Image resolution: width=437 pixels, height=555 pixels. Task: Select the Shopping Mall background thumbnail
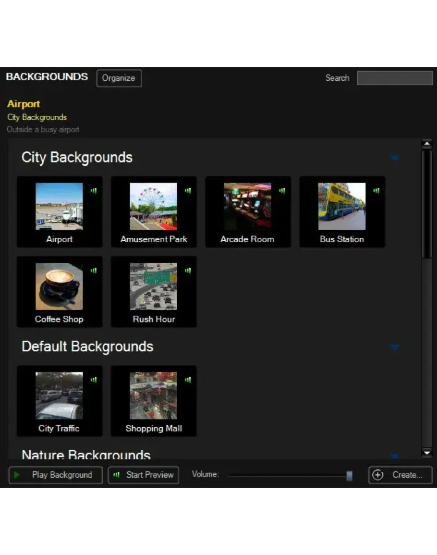point(154,396)
